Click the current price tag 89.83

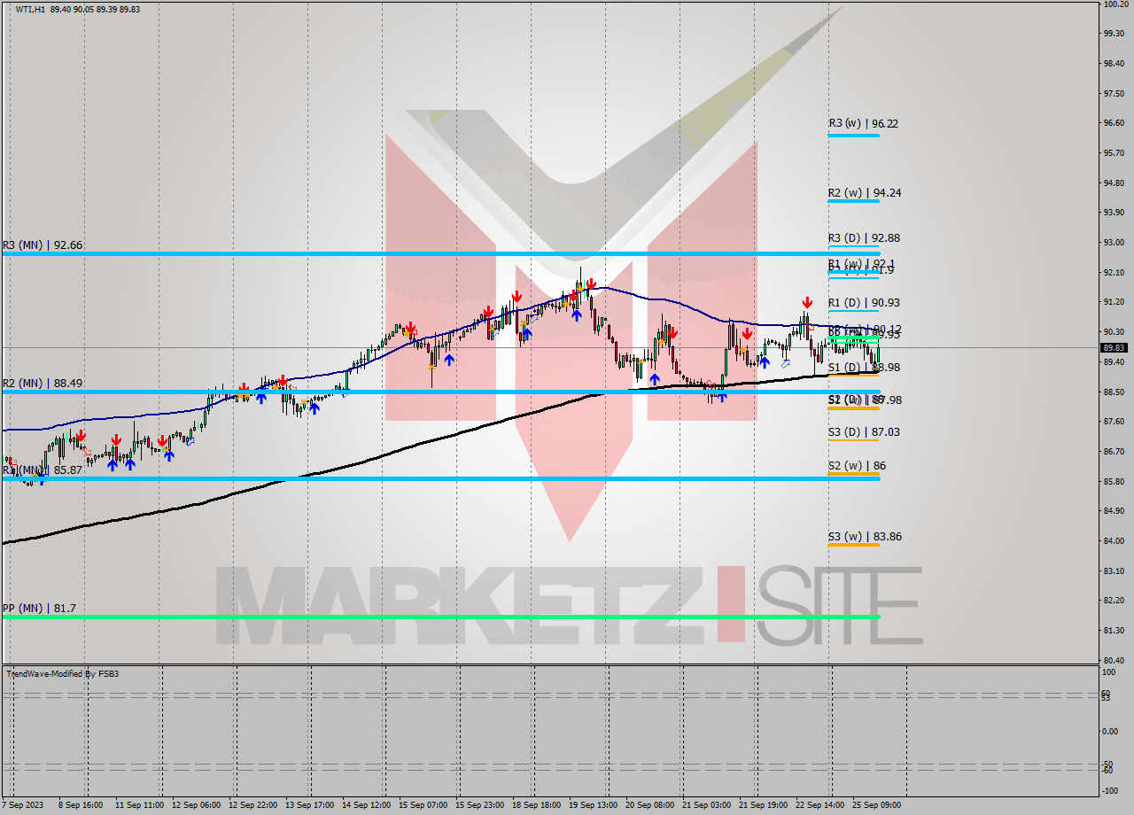coord(1115,347)
